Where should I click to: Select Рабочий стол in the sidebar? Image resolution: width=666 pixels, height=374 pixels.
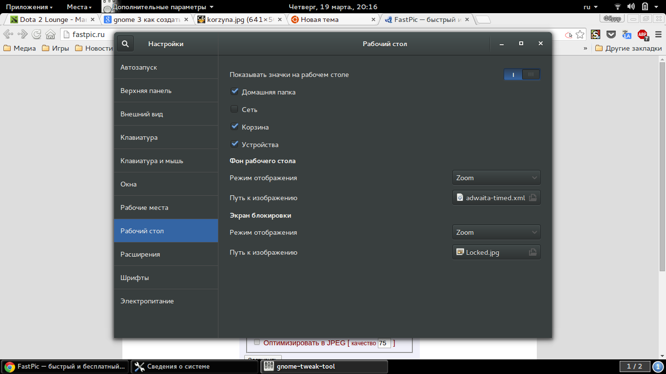166,231
